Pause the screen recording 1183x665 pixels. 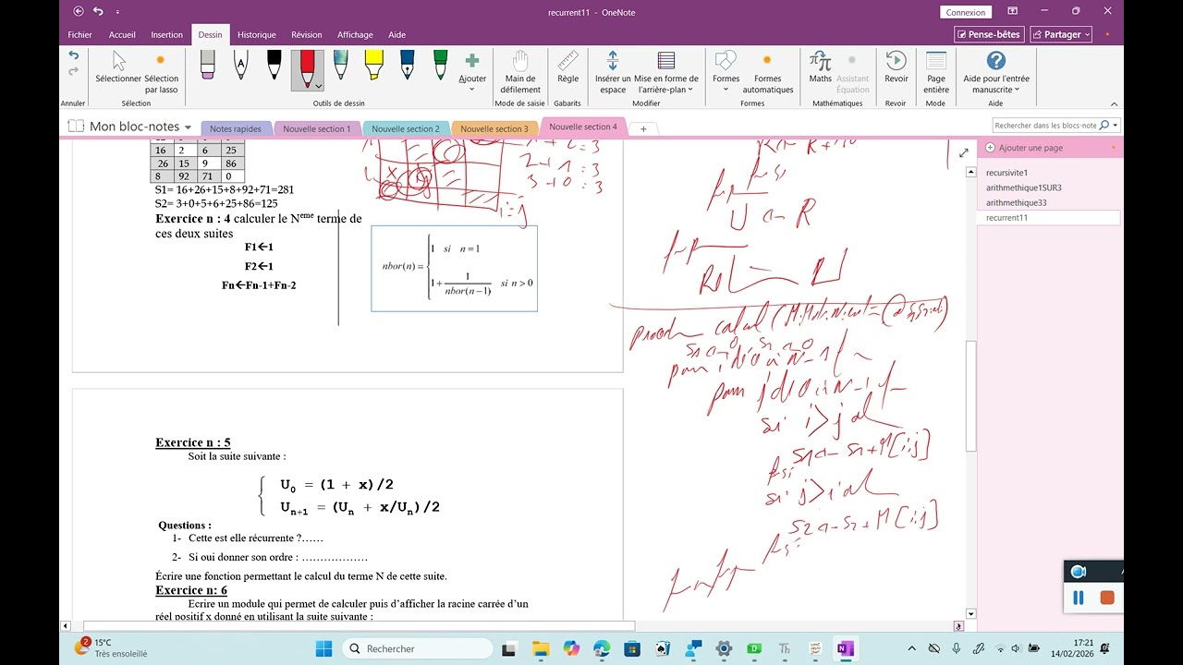[1079, 598]
